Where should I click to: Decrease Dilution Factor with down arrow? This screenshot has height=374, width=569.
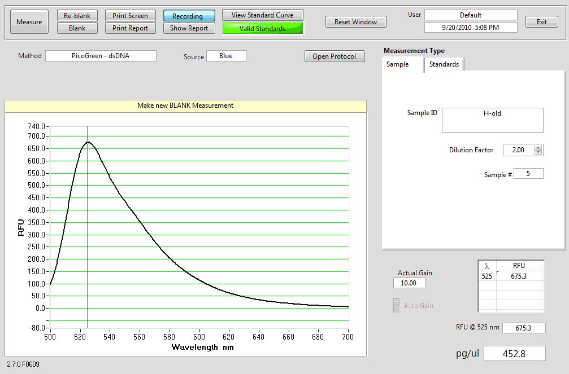click(538, 152)
